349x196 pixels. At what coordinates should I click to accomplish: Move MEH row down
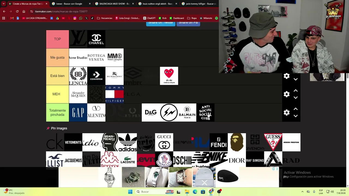[x=296, y=97]
